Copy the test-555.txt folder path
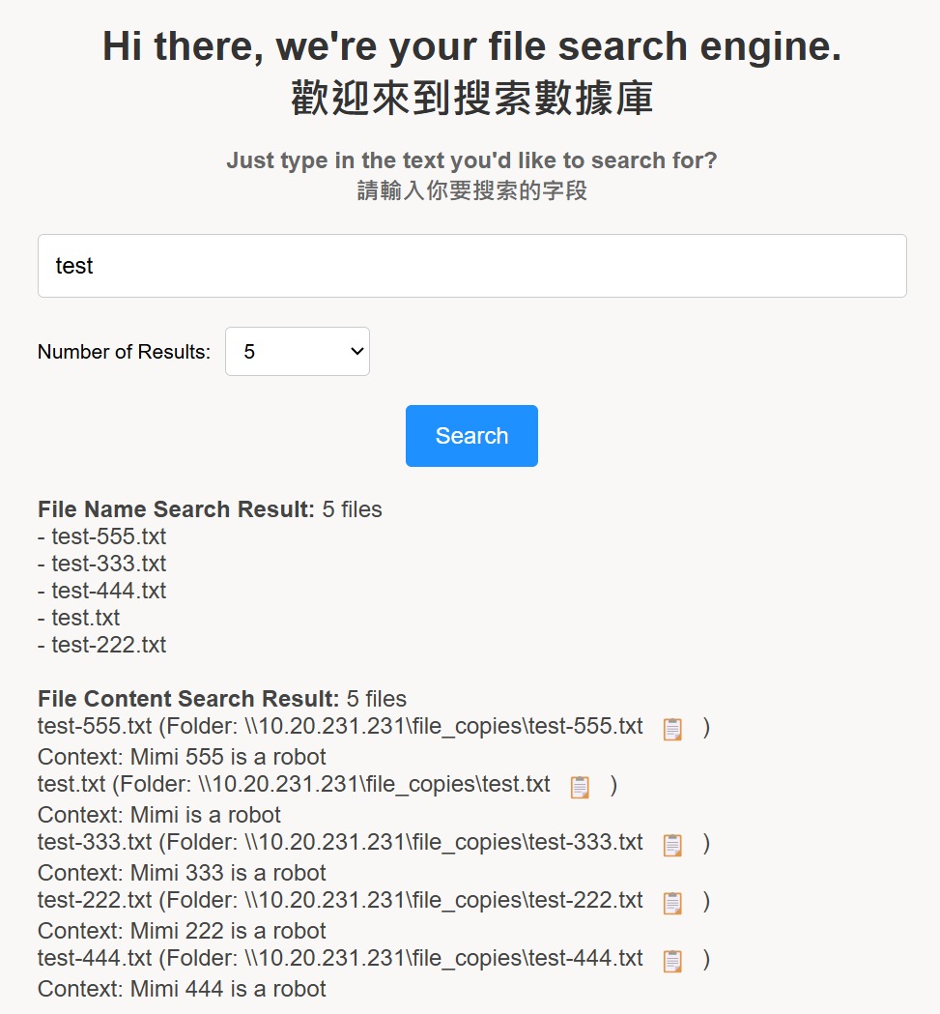This screenshot has width=940, height=1014. click(672, 729)
